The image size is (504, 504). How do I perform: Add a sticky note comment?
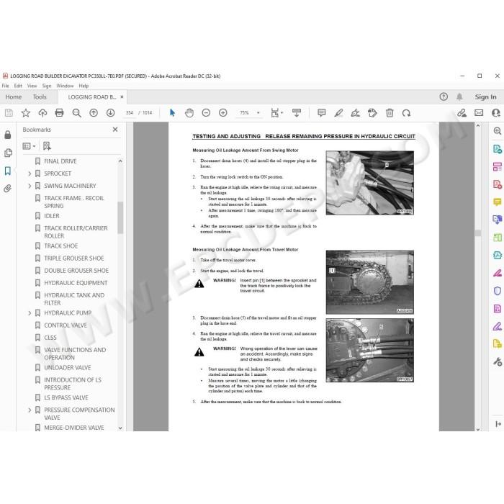tap(321, 113)
